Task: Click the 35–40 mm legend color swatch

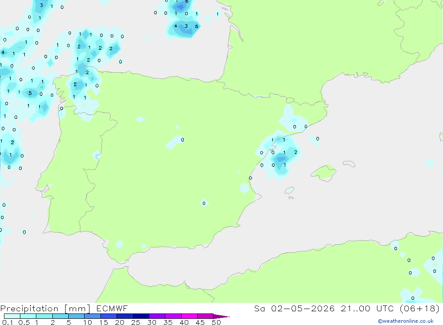Action: (173, 316)
